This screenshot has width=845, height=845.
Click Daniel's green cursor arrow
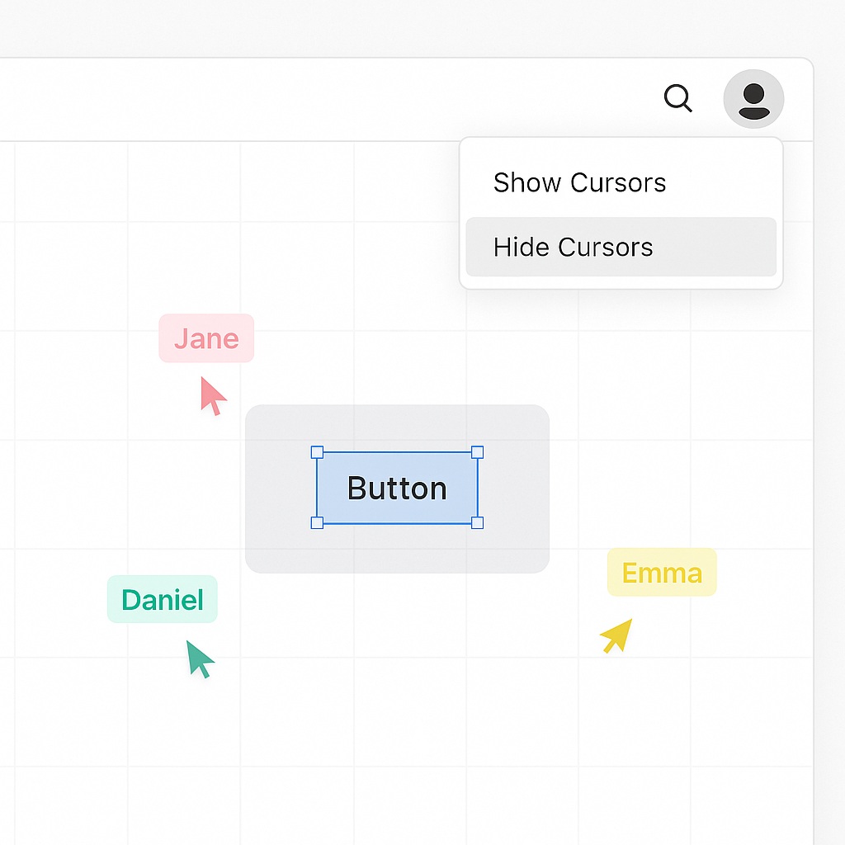pyautogui.click(x=195, y=658)
